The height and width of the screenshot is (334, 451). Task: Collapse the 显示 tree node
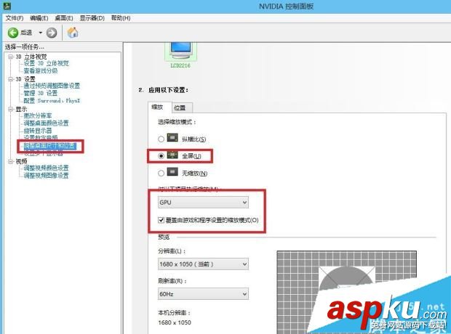coord(10,109)
